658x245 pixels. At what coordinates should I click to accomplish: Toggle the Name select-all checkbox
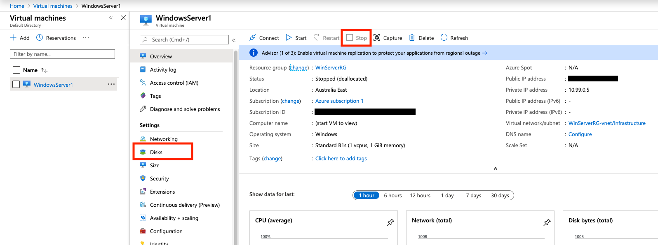[x=16, y=70]
